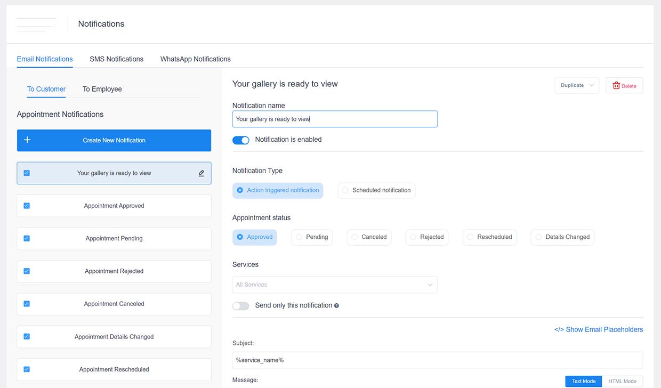Open the Appointment Rescheduled notification
The image size is (661, 388).
pos(114,369)
